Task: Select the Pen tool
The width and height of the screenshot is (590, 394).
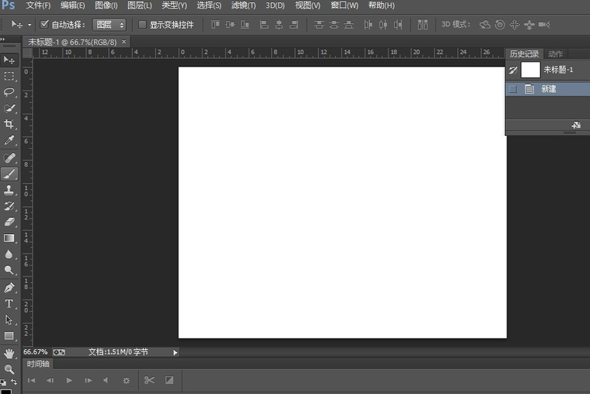Action: point(9,287)
